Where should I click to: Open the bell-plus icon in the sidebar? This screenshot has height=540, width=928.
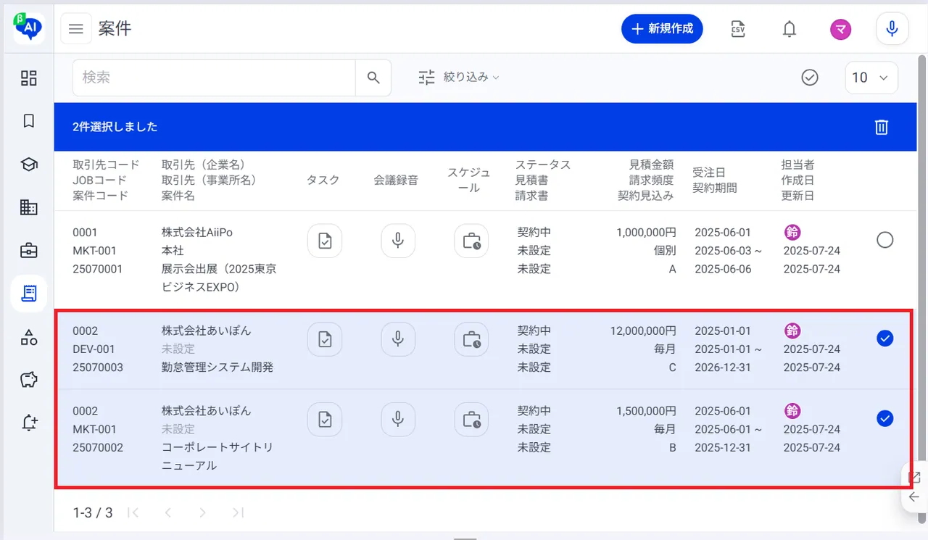(x=29, y=423)
